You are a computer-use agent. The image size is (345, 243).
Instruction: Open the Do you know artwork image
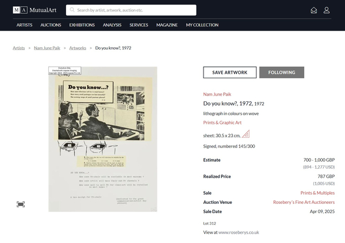tap(103, 139)
